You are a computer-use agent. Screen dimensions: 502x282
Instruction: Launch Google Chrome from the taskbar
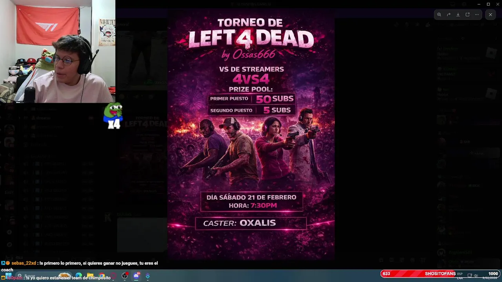tap(102, 276)
